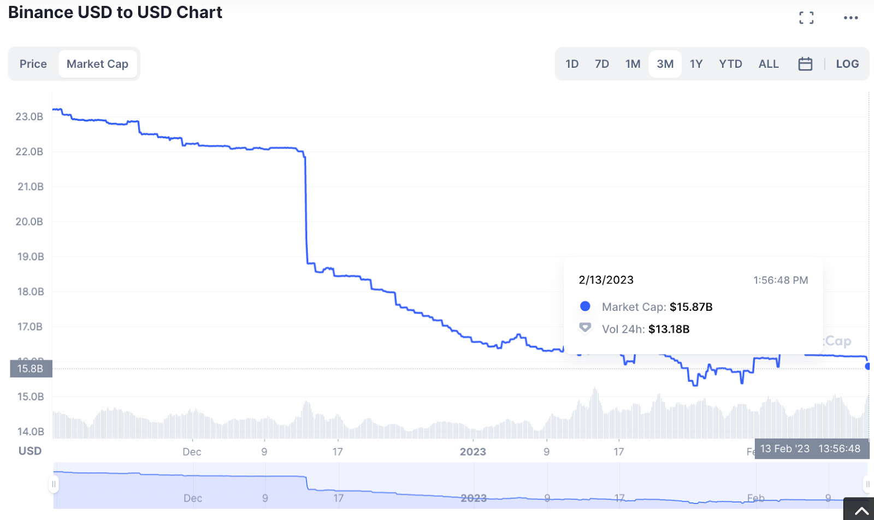The image size is (874, 520).
Task: Click the Dec x-axis label
Action: click(x=192, y=452)
